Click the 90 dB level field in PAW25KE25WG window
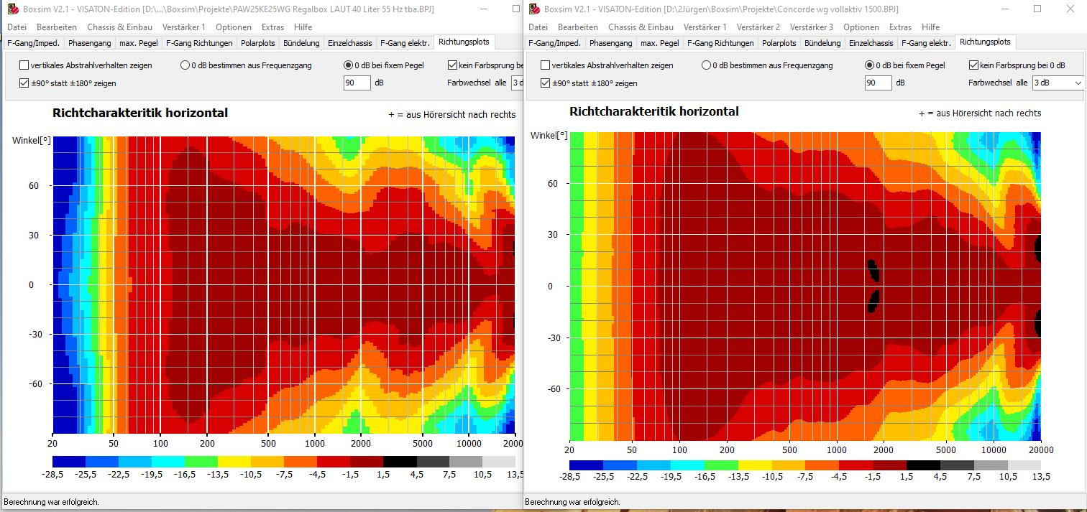1087x512 pixels. tap(356, 83)
